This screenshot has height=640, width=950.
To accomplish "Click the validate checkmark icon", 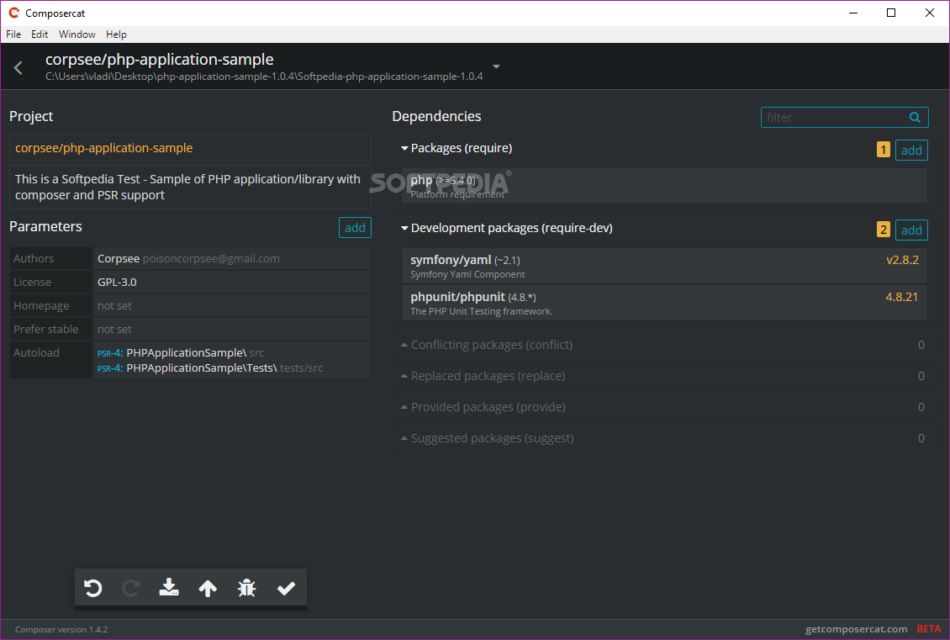I will [286, 588].
